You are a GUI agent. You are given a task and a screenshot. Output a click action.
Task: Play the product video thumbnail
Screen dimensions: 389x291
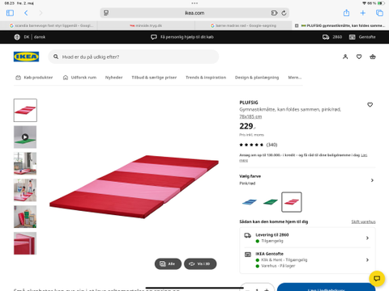click(x=25, y=137)
